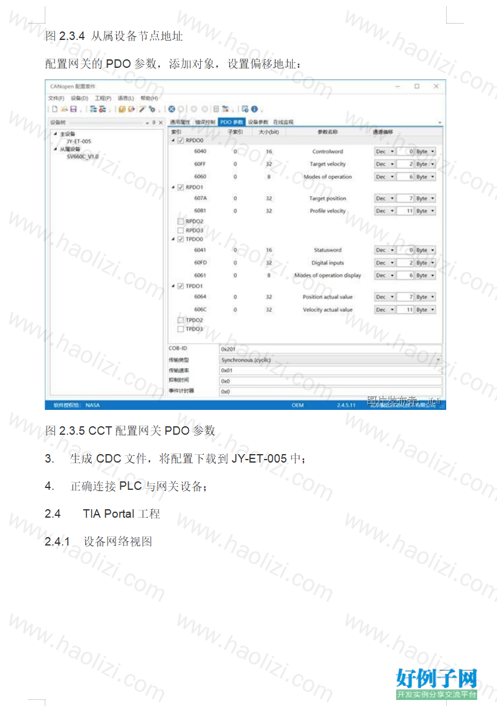Screen dimensions: 497x706
Task: Click version 2.4.5.11 in status bar
Action: pyautogui.click(x=346, y=405)
